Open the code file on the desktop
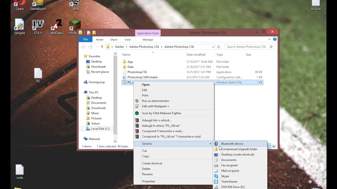The width and height of the screenshot is (337, 189). pyautogui.click(x=19, y=169)
